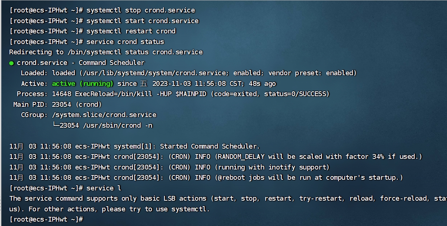Click the tree branch entry "/usr/sbin/crond -n"
447x226 pixels.
(118, 125)
